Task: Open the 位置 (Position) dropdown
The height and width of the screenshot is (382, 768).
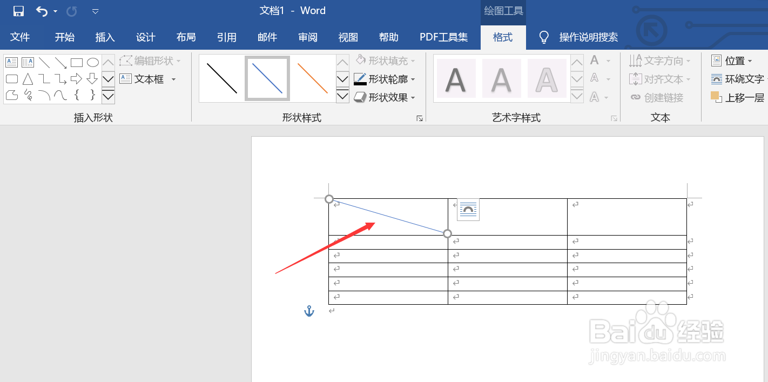Action: (731, 60)
